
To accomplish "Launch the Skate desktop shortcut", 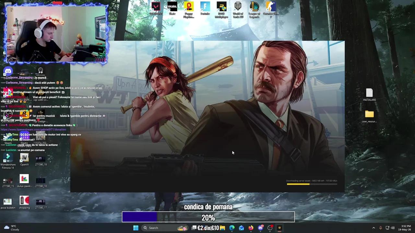I will pyautogui.click(x=172, y=9).
